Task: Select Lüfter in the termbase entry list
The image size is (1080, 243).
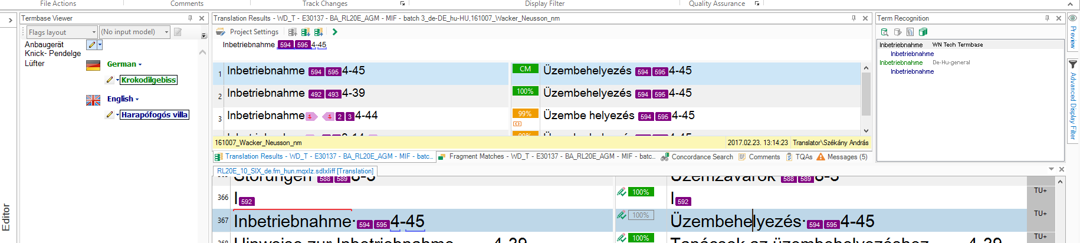Action: [35, 63]
